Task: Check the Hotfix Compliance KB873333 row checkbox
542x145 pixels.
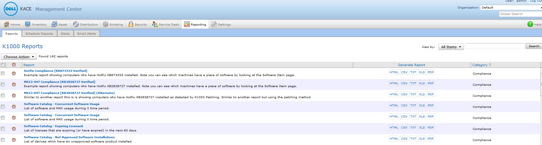Action: [x=3, y=73]
